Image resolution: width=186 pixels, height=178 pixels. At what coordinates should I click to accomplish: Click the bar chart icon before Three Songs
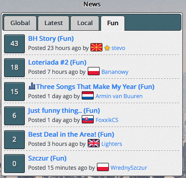click(32, 86)
